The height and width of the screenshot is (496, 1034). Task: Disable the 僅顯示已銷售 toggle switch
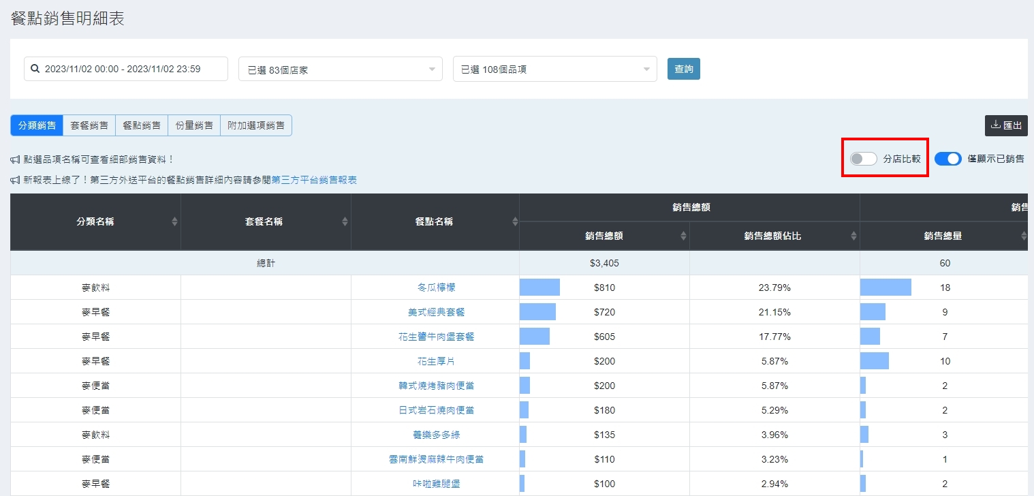coord(947,159)
